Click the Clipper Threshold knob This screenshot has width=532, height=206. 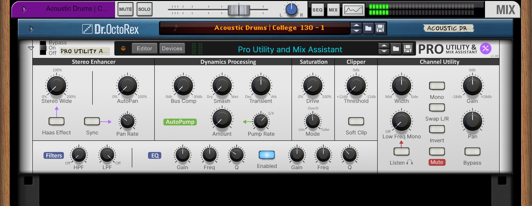356,85
